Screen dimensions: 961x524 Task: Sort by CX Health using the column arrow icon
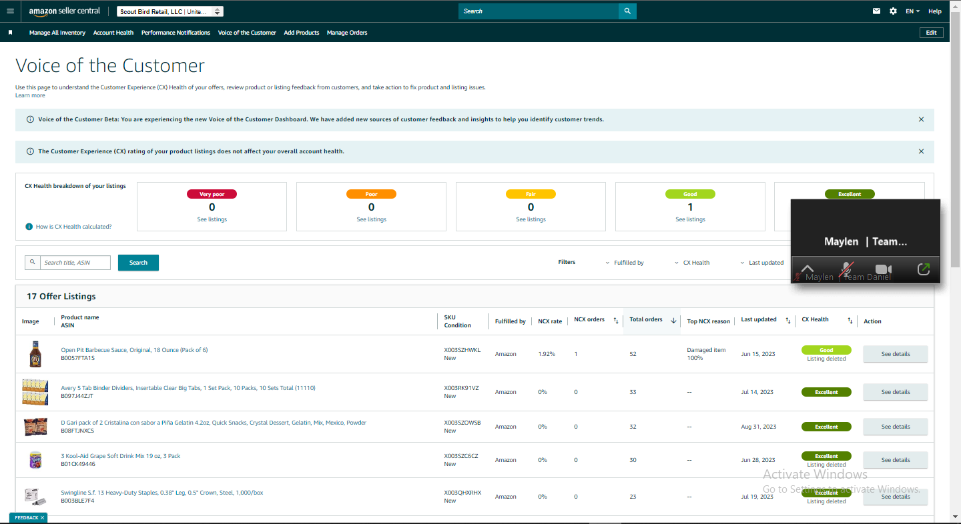pos(850,321)
